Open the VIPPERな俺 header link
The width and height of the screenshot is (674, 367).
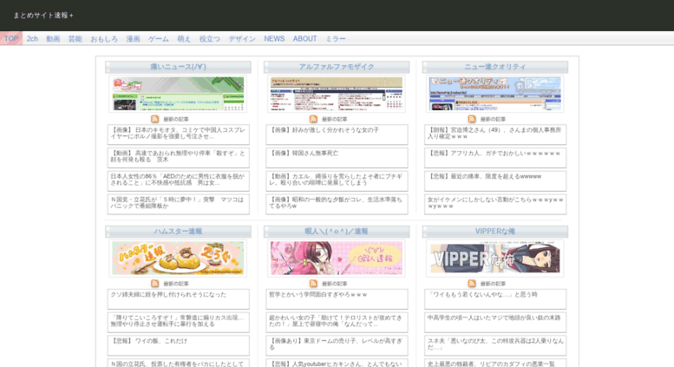pos(495,231)
